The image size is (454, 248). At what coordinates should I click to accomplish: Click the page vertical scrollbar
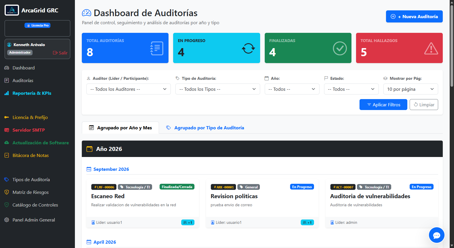[x=452, y=46]
